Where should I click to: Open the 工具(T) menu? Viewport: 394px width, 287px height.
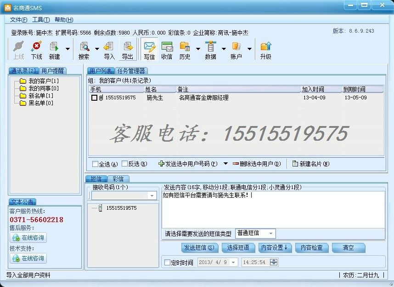click(41, 20)
